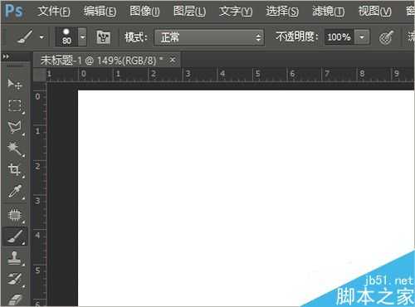Open the 文字(Y) menu
Screen dimensions: 415x307
pyautogui.click(x=236, y=12)
